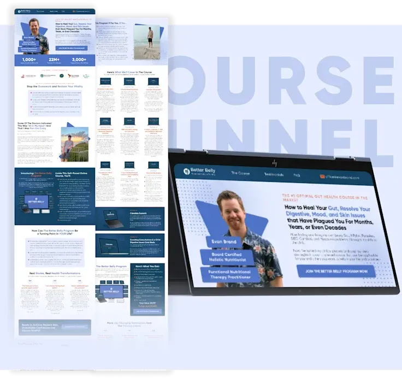
Task: Click the More Life-Changing Testimonials heading
Action: [129, 324]
